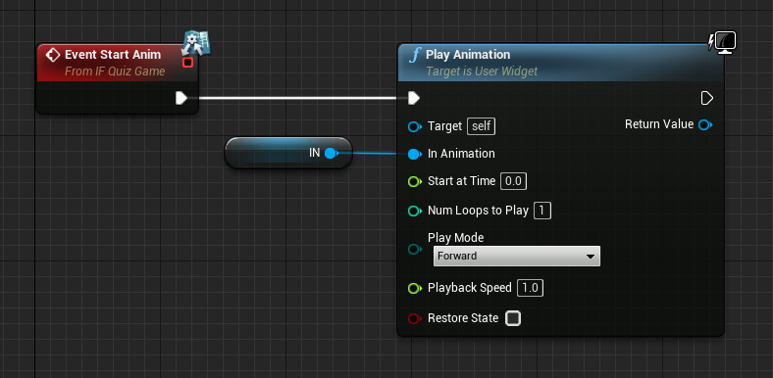
Task: Click the Play Mode input pin
Action: click(x=415, y=249)
